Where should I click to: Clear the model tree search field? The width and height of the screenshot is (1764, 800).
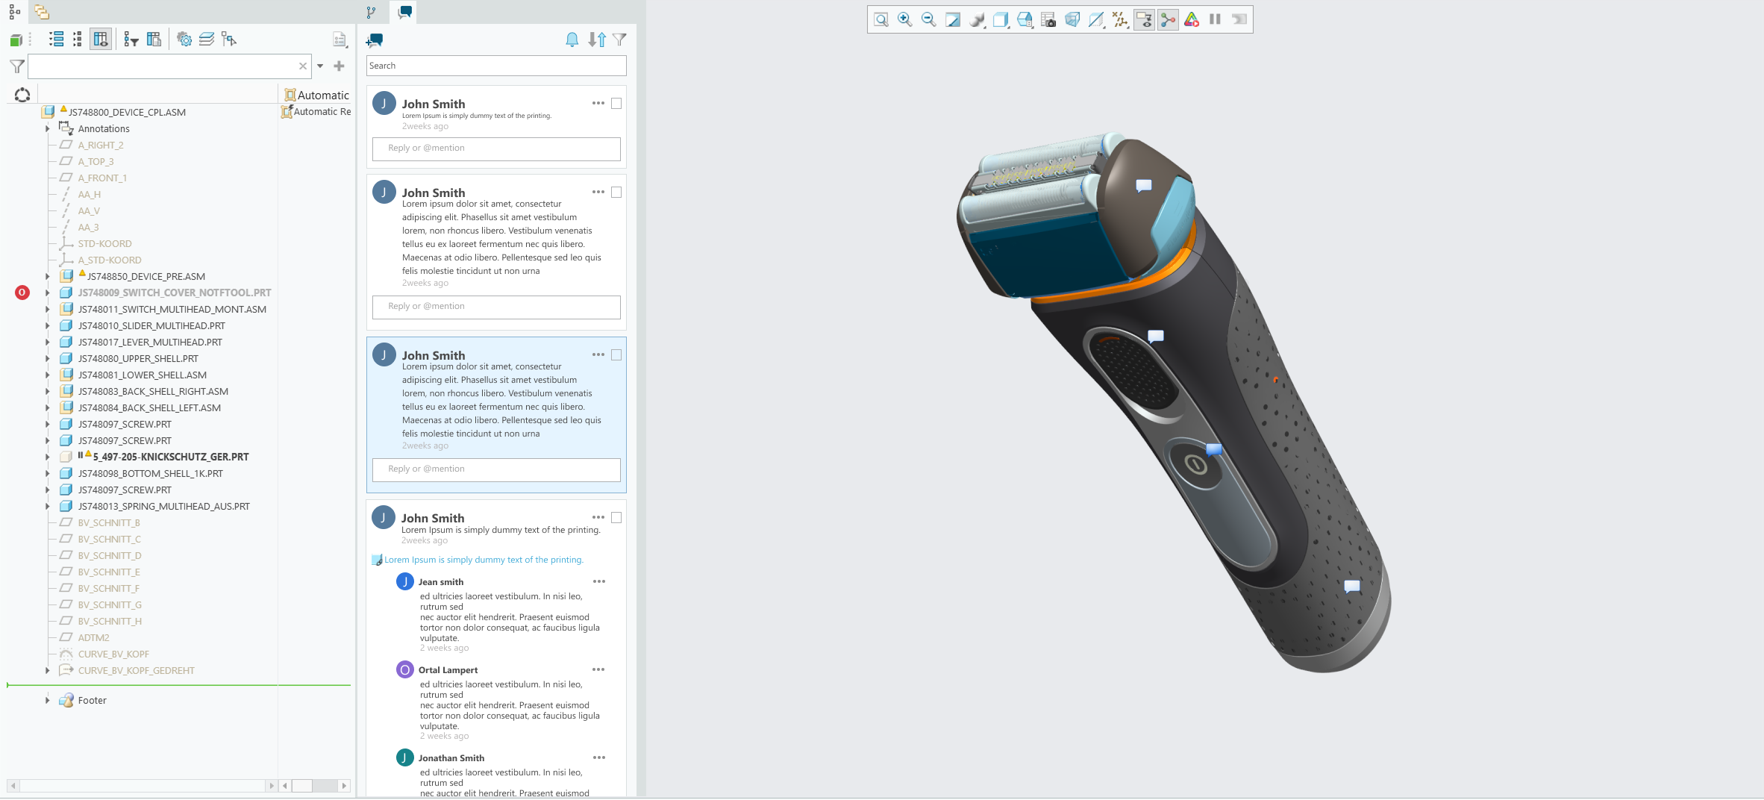(303, 66)
